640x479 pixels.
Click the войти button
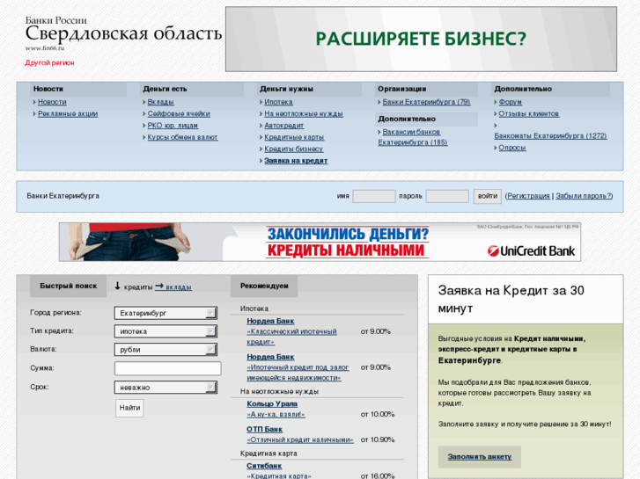pos(488,196)
